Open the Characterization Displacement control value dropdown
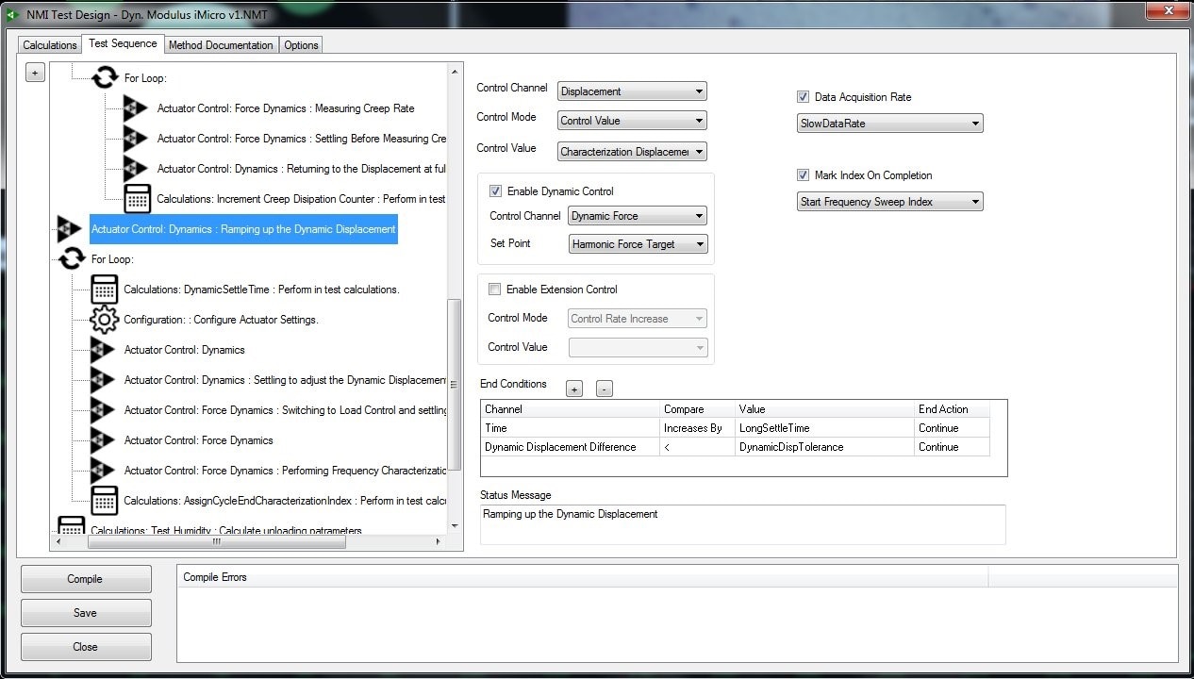The image size is (1194, 679). click(632, 152)
